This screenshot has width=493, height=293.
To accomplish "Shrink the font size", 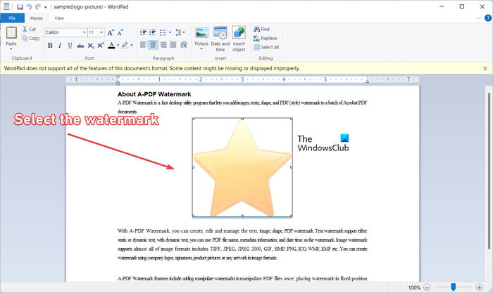I will click(x=120, y=32).
